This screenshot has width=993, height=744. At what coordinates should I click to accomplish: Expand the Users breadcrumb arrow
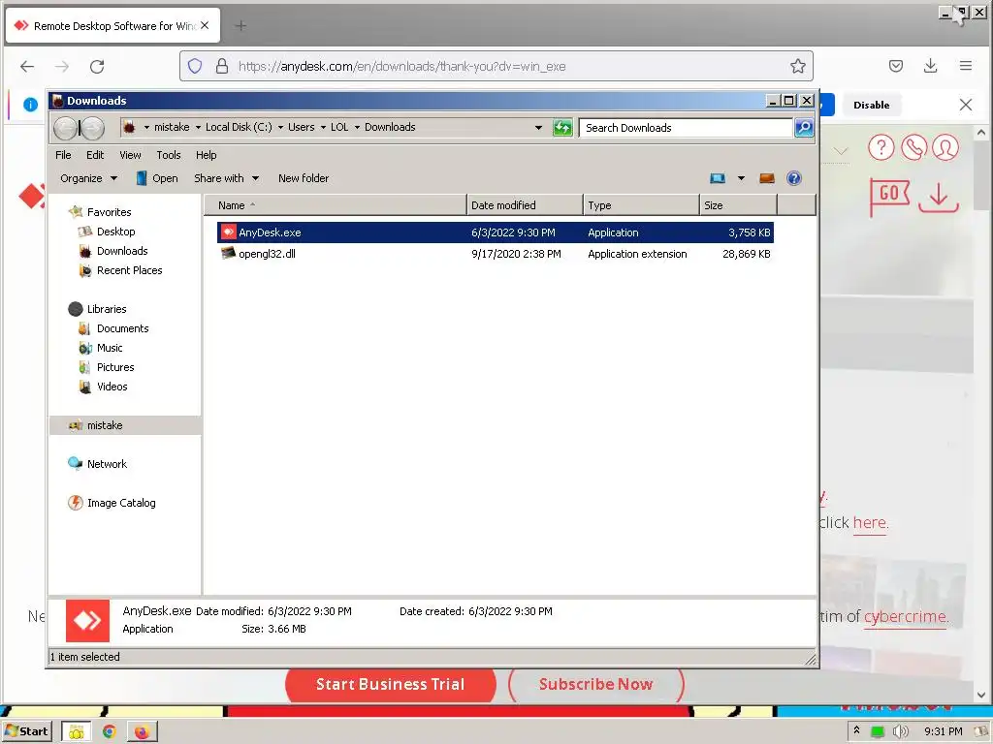tap(323, 127)
